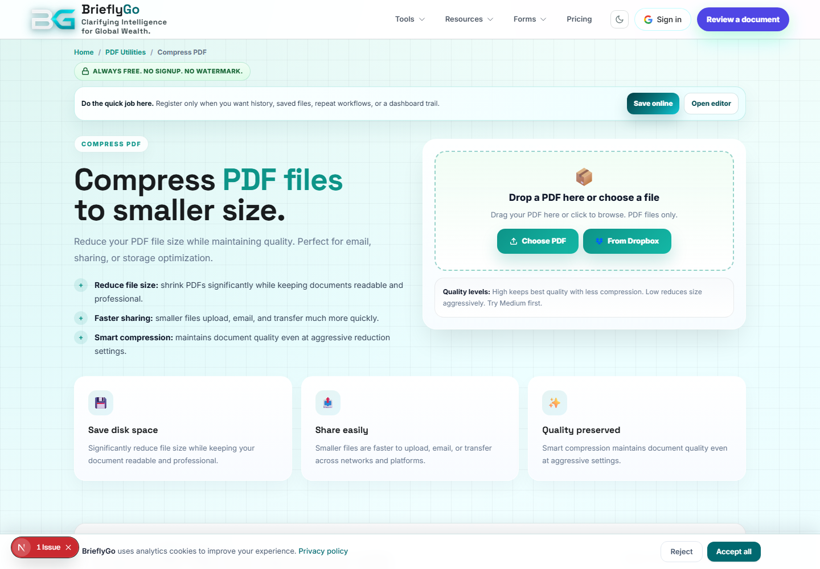Click the lock icon in free badge
Viewport: 820px width, 569px height.
click(85, 71)
